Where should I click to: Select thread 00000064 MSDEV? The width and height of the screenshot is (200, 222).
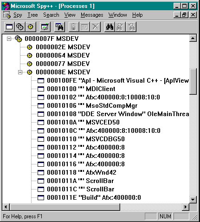[63, 55]
